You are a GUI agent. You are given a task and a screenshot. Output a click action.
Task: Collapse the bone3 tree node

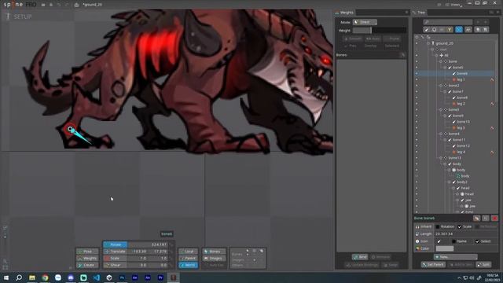pos(441,110)
